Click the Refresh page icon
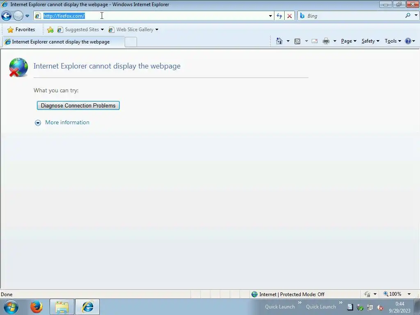The width and height of the screenshot is (420, 315). pyautogui.click(x=279, y=16)
